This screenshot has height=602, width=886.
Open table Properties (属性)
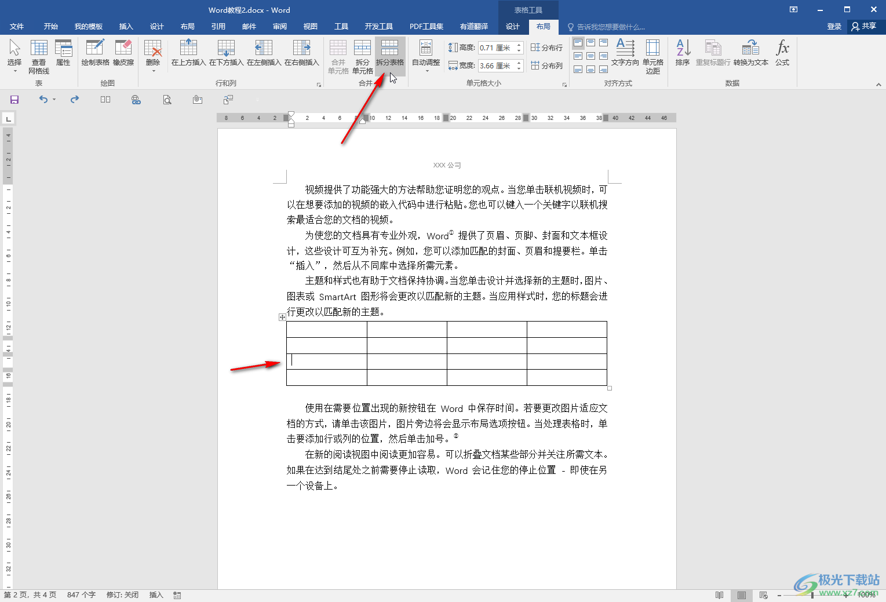pyautogui.click(x=63, y=53)
